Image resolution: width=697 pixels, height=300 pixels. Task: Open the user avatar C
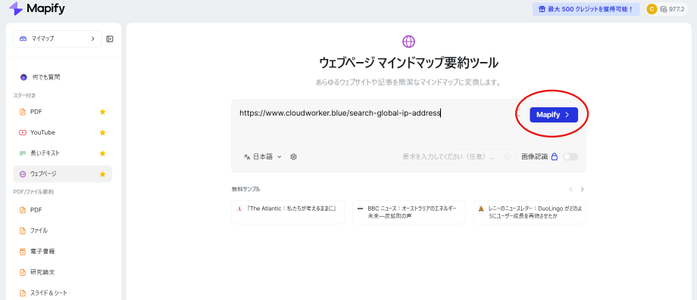(652, 9)
